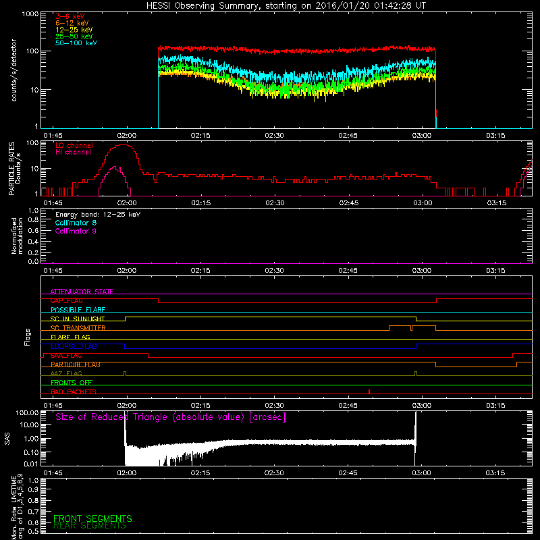Select the orange 6-12 keV legend label
This screenshot has width=540, height=540.
coord(72,23)
